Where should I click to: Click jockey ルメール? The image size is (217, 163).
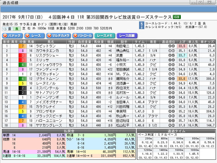[x=123, y=97]
